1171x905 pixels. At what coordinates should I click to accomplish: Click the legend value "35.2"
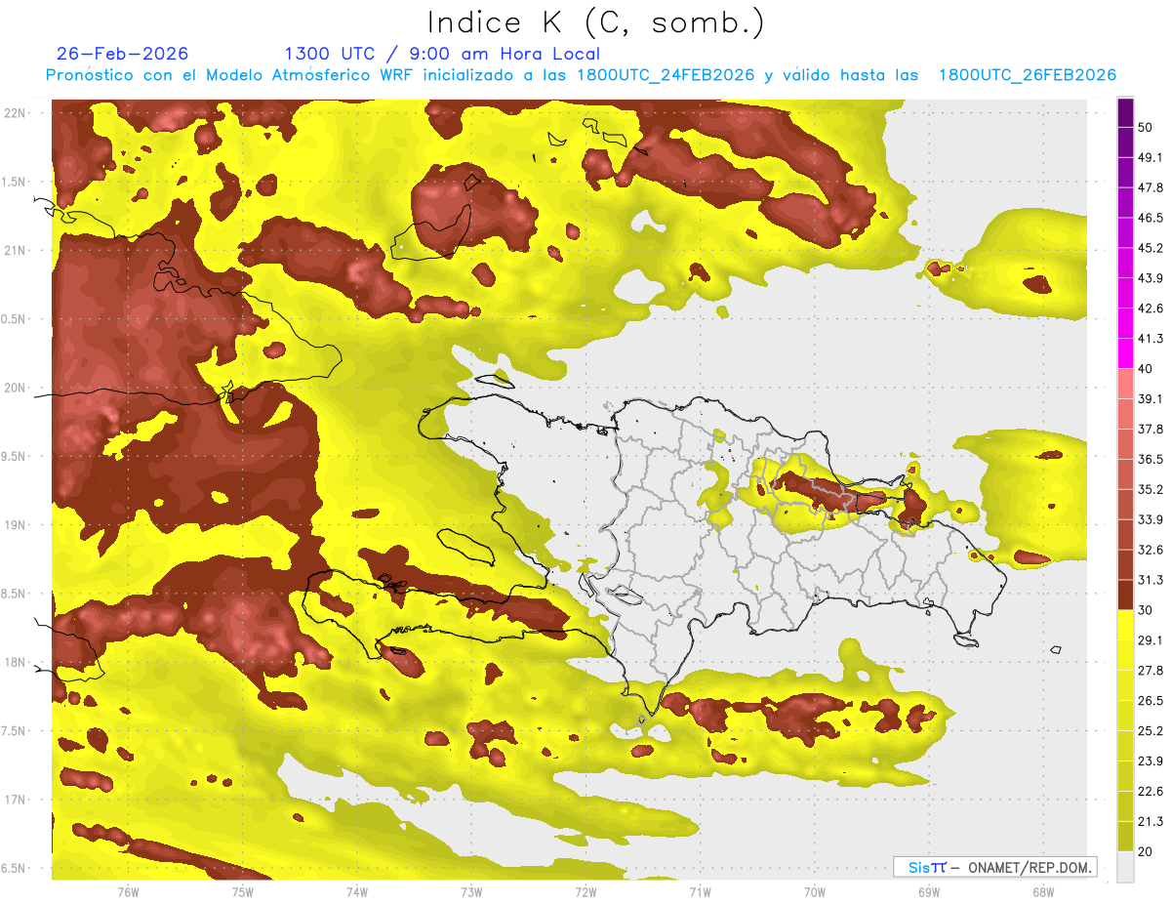click(1151, 489)
